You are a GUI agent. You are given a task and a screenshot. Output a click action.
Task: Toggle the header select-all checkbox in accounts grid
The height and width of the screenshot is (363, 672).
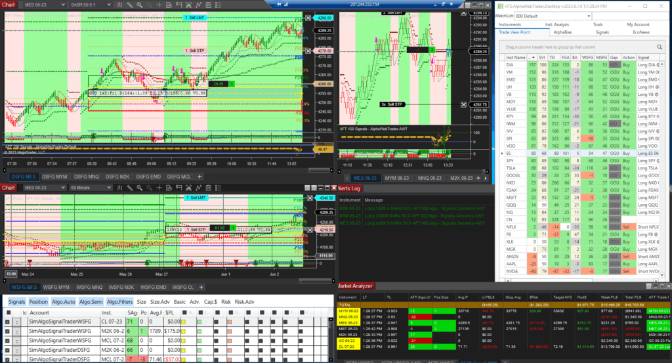pyautogui.click(x=8, y=313)
